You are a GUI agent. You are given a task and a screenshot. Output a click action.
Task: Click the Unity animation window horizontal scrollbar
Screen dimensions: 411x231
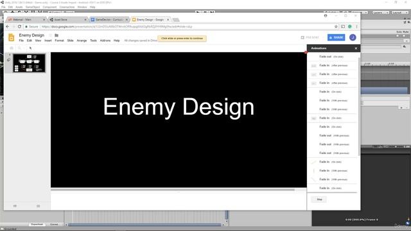(144, 225)
